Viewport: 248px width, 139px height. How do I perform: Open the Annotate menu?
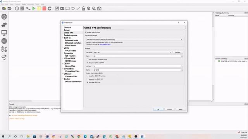coord(30,4)
